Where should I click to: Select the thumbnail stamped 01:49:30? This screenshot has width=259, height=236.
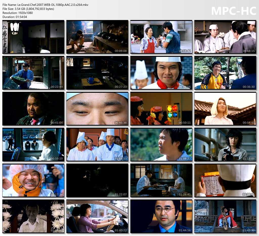click(x=225, y=216)
